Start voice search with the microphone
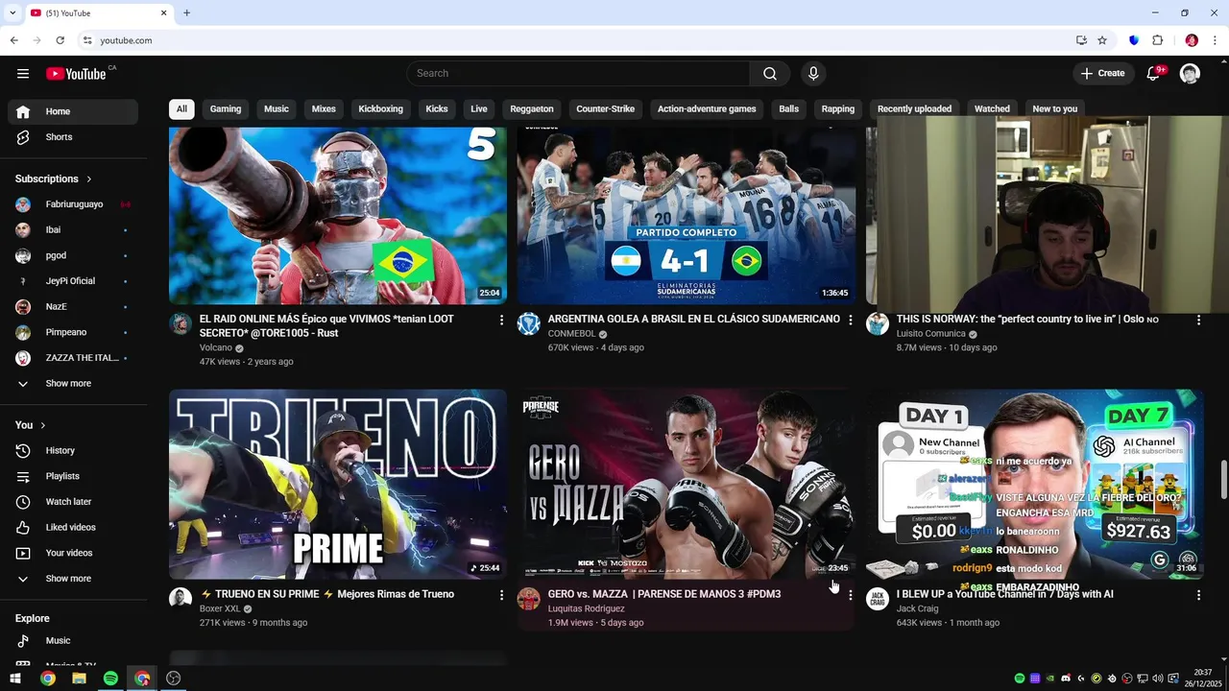 (813, 74)
